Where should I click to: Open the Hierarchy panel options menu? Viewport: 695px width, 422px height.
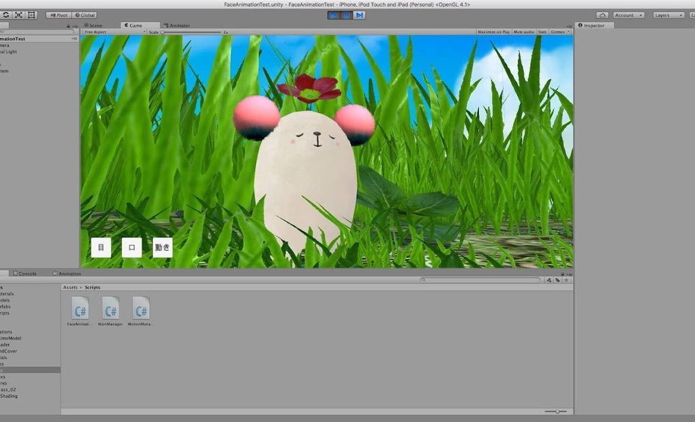(75, 26)
